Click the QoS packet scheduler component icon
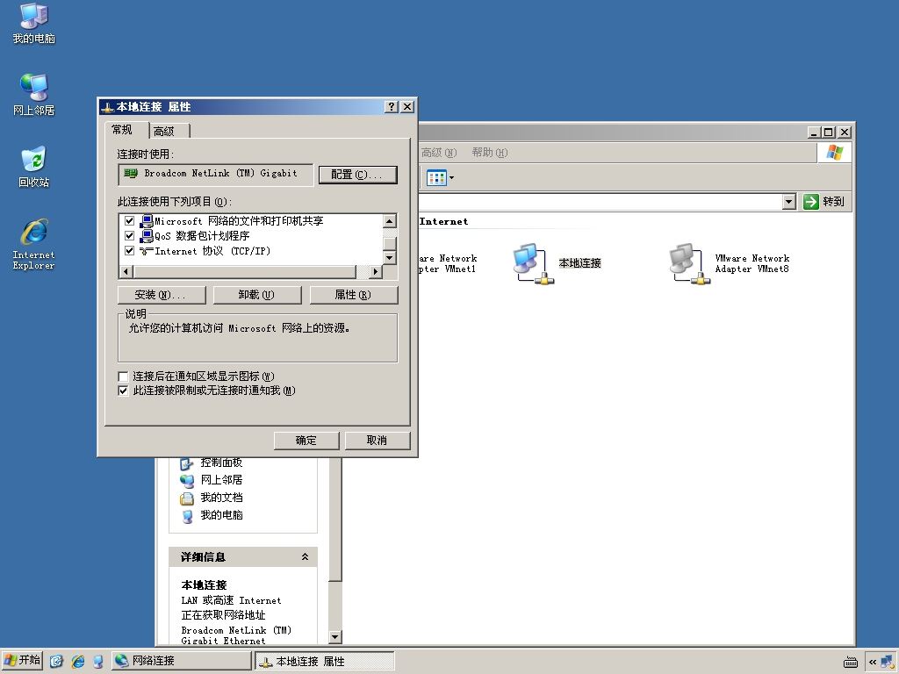This screenshot has height=674, width=899. click(147, 235)
